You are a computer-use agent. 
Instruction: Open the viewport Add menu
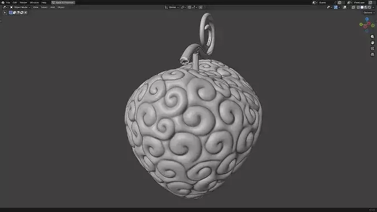click(x=52, y=7)
